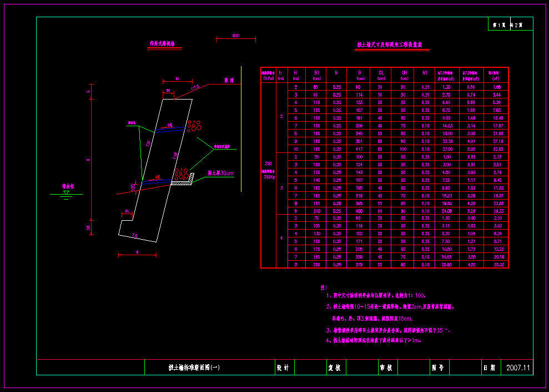Select the upper blue drain pipe
Screen dimensions: 549x392
[169, 128]
